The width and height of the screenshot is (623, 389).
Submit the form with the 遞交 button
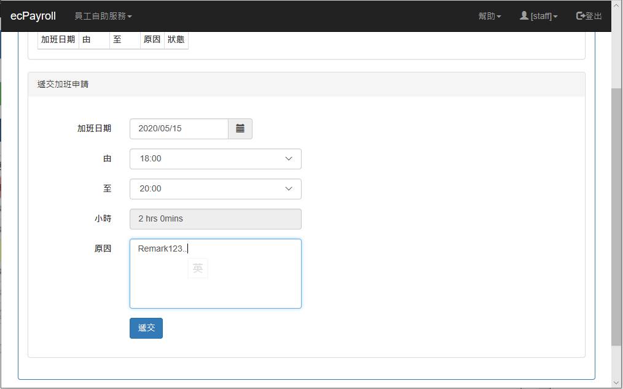pos(146,328)
